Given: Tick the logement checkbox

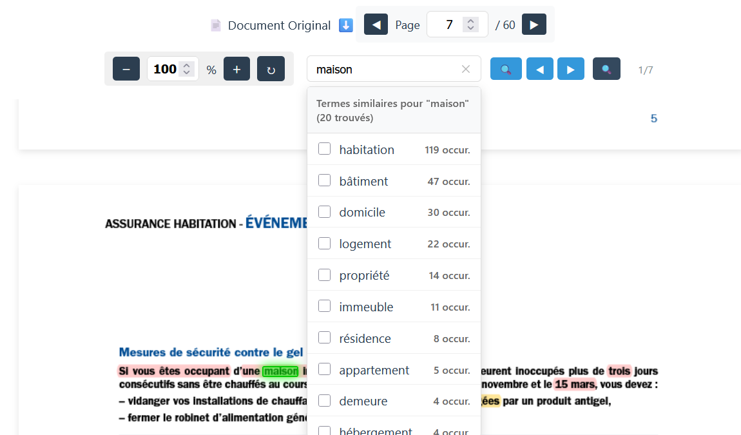Looking at the screenshot, I should coord(325,243).
